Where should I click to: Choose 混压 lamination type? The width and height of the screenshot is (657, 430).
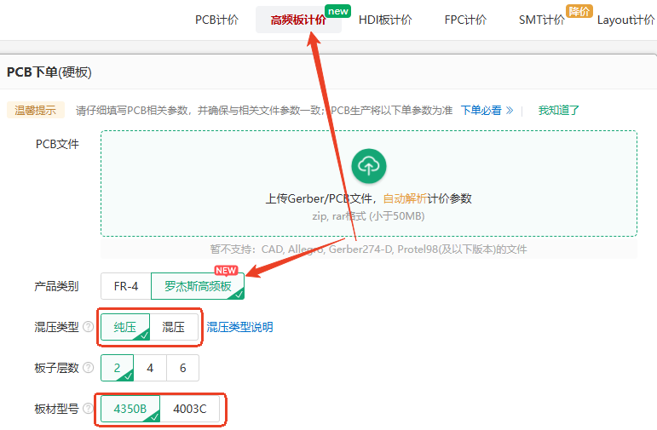174,327
